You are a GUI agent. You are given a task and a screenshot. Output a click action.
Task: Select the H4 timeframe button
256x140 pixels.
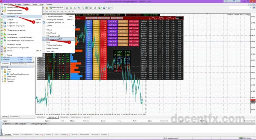tap(62, 11)
